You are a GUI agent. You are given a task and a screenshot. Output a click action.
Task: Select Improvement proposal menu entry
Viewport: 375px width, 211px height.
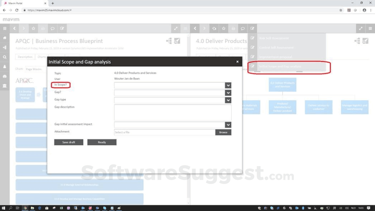(x=275, y=57)
